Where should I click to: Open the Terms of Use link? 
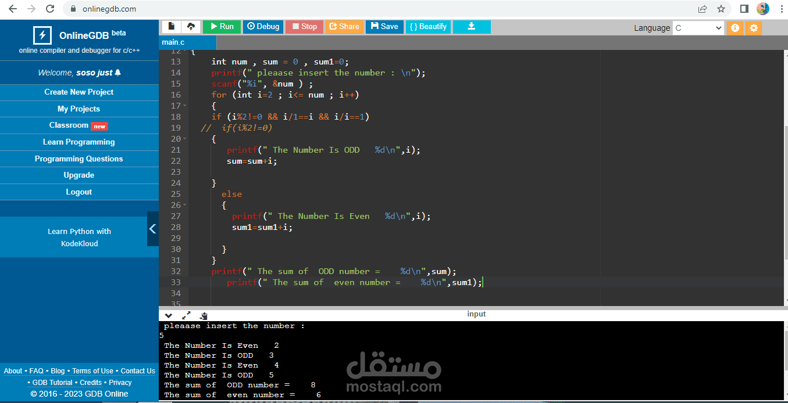click(92, 371)
